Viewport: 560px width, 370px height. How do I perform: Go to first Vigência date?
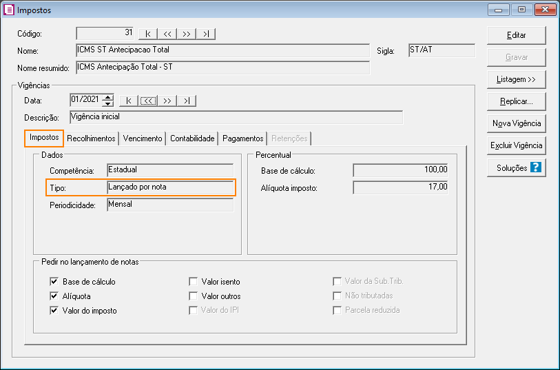tap(129, 101)
